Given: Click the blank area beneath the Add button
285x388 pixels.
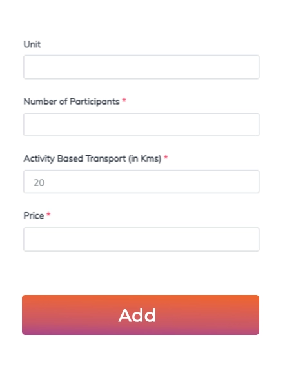Looking at the screenshot, I should 141,361.
